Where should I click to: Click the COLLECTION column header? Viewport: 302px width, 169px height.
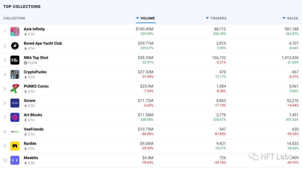[x=14, y=18]
